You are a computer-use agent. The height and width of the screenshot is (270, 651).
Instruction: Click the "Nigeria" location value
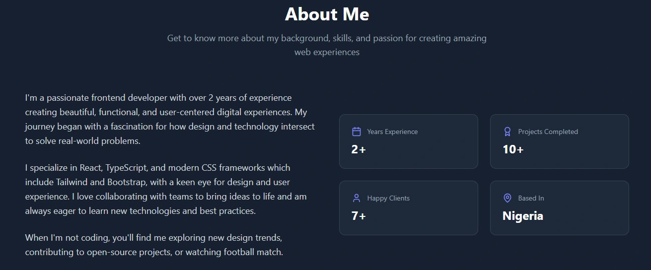[x=522, y=216]
